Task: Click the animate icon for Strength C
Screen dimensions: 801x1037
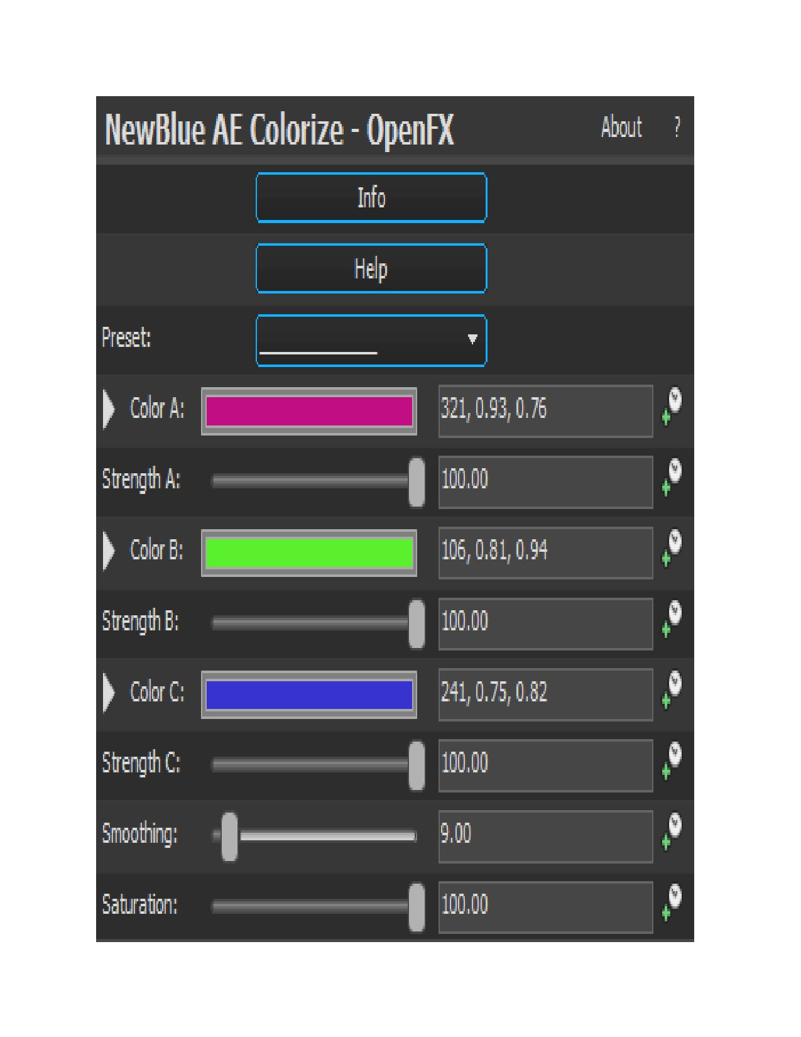Action: 672,761
